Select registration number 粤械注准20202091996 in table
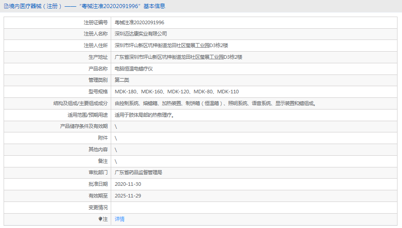402x228 pixels. (139, 22)
